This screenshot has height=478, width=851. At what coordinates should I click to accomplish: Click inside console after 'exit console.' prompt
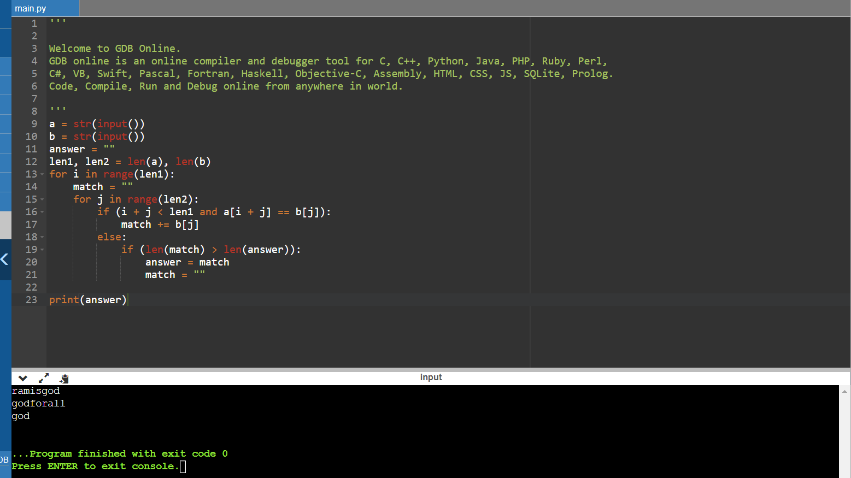click(183, 467)
